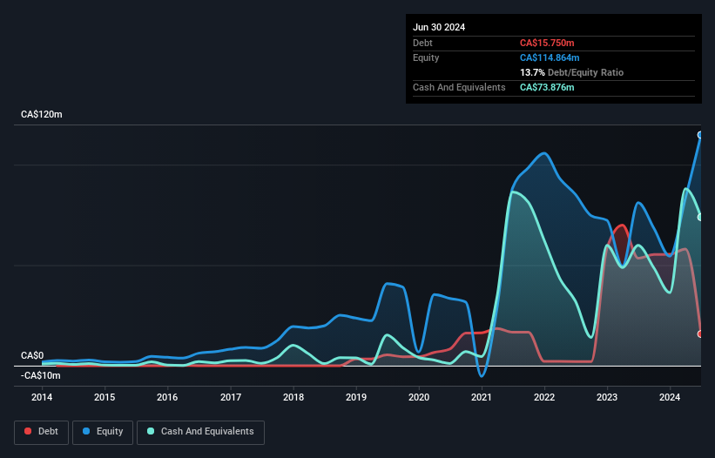This screenshot has height=458, width=715.
Task: Click the CA$73.876m cash value
Action: pyautogui.click(x=547, y=87)
